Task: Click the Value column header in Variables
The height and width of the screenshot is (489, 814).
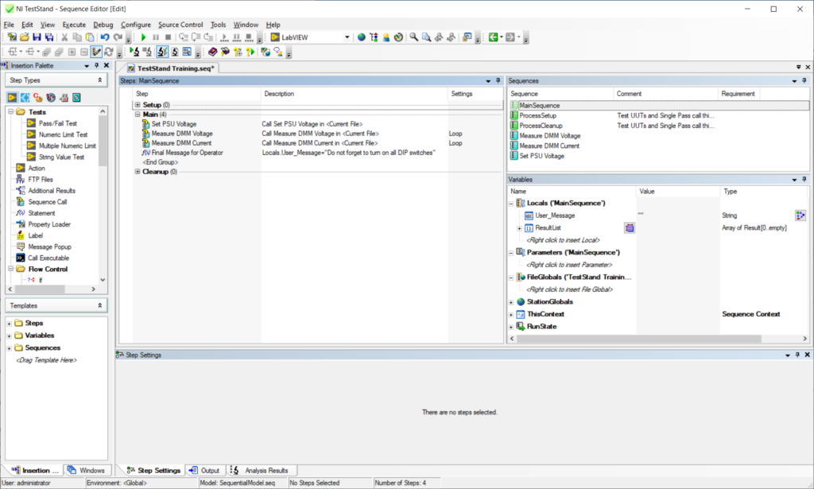Action: [677, 192]
